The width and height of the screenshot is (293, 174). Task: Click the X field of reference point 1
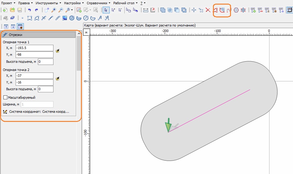coord(34,48)
